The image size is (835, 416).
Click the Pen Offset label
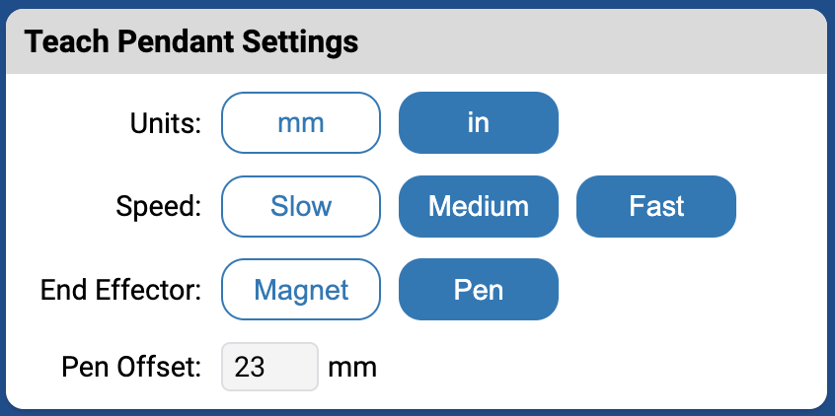[x=131, y=368]
